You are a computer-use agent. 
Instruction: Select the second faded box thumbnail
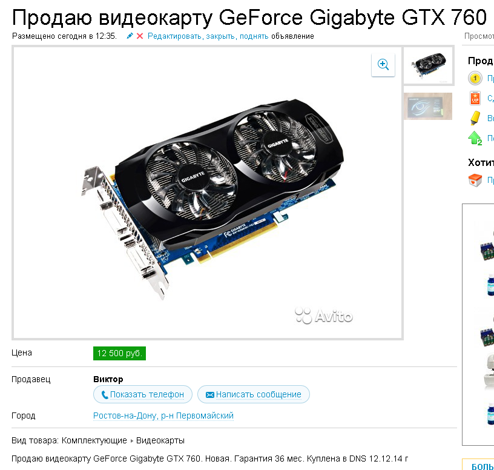(x=428, y=106)
